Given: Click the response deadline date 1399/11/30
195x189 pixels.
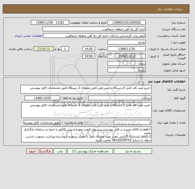Looking at the screenshot, I should pos(126,49).
